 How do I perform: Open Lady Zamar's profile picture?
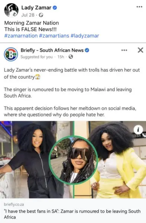(11, 10)
